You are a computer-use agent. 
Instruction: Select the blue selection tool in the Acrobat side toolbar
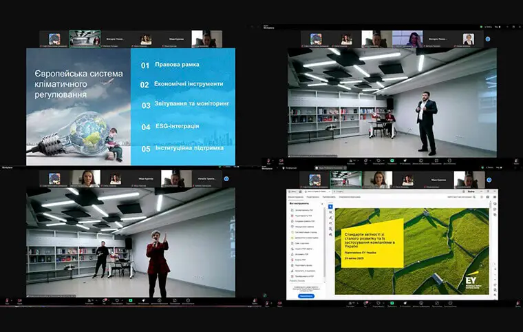tap(330, 206)
